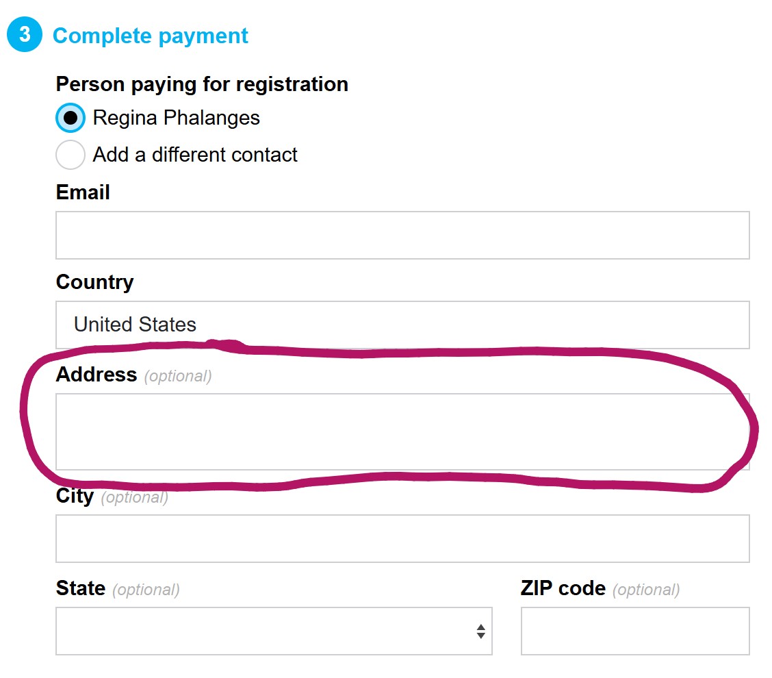Click the Person paying for registration heading

tap(202, 84)
